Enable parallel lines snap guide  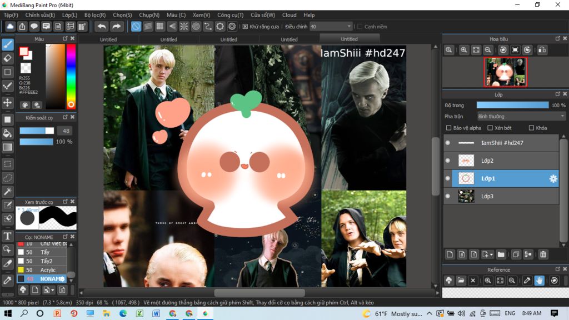[x=148, y=27]
